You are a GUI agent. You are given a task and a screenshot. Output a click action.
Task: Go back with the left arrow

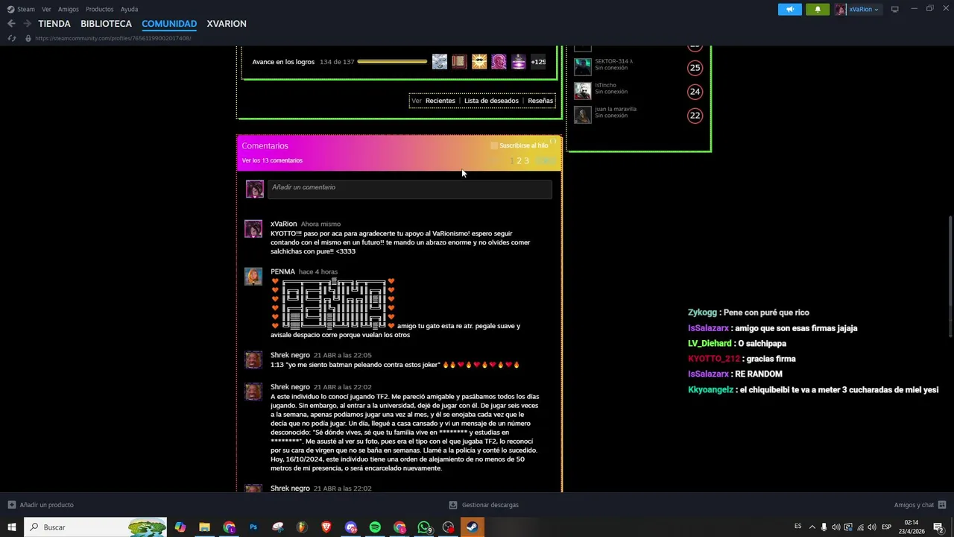click(11, 24)
